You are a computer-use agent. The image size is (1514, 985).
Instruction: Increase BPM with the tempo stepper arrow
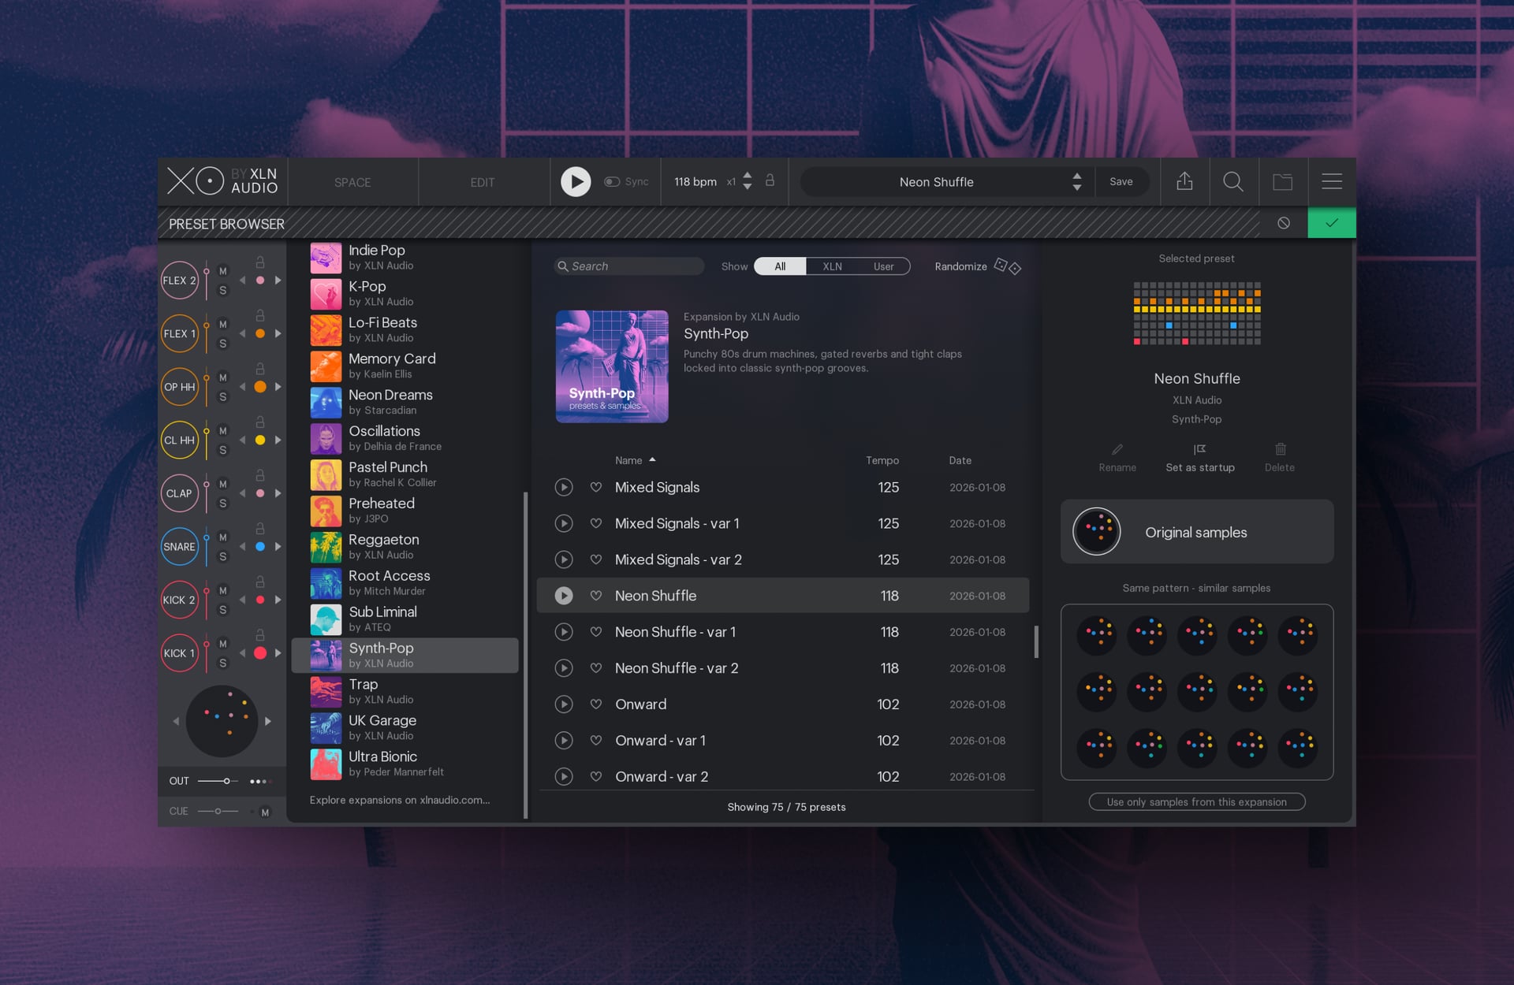tap(747, 176)
